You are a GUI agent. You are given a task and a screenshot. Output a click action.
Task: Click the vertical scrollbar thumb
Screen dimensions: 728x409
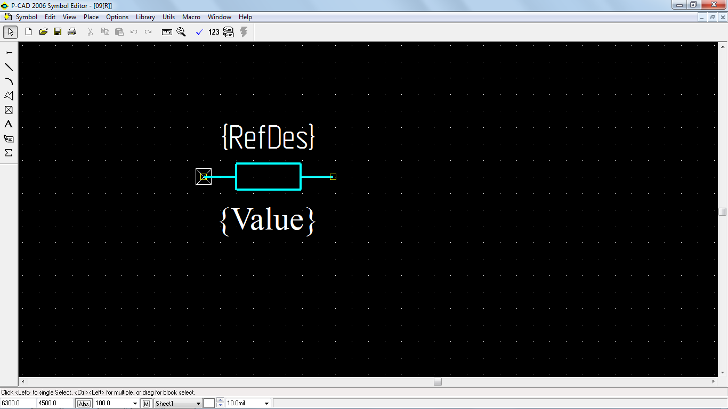point(723,211)
